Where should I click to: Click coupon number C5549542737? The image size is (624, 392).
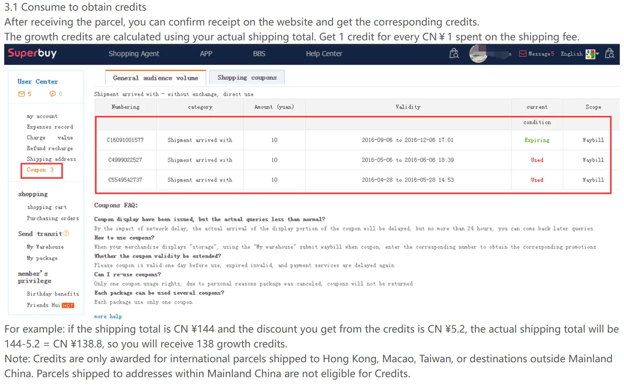[x=125, y=180]
